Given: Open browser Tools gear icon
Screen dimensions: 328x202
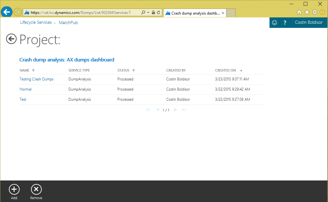Looking at the screenshot, I should (x=314, y=12).
